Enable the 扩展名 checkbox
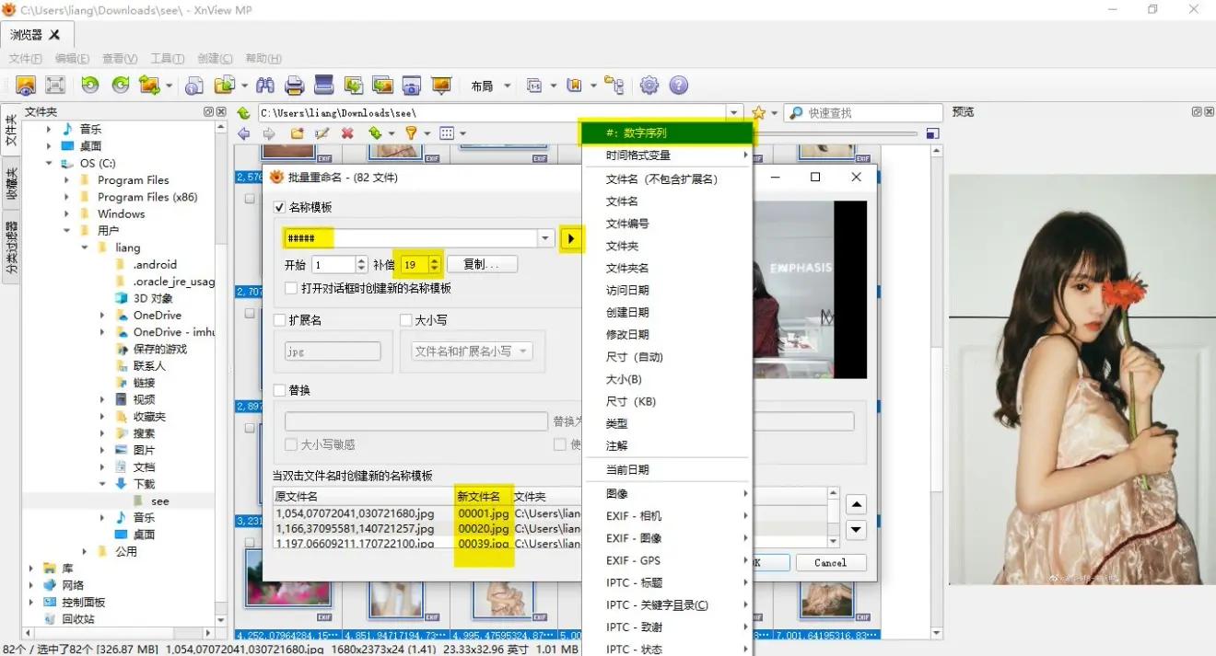The image size is (1216, 656). pos(279,319)
